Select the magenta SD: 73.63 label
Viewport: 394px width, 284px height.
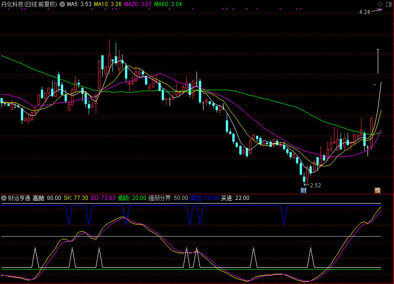pyautogui.click(x=103, y=198)
